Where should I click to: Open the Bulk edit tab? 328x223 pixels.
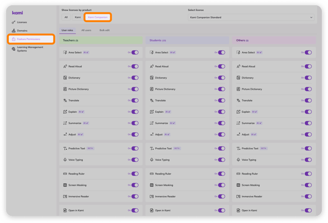click(x=105, y=30)
